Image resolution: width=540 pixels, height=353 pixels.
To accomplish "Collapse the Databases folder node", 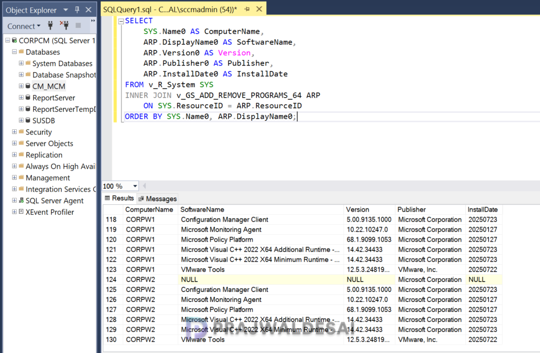I will [14, 52].
